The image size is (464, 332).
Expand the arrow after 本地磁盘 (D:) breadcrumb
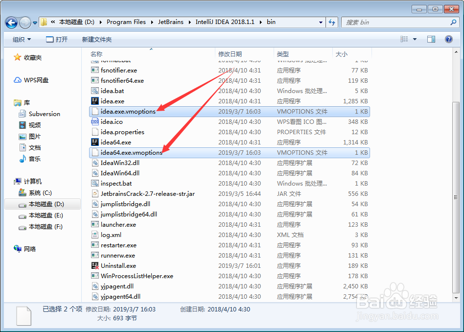click(101, 22)
